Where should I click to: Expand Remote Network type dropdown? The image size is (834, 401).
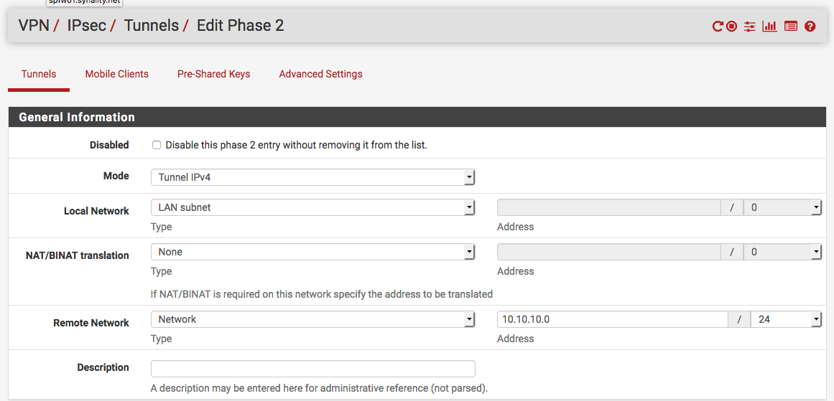tap(312, 319)
